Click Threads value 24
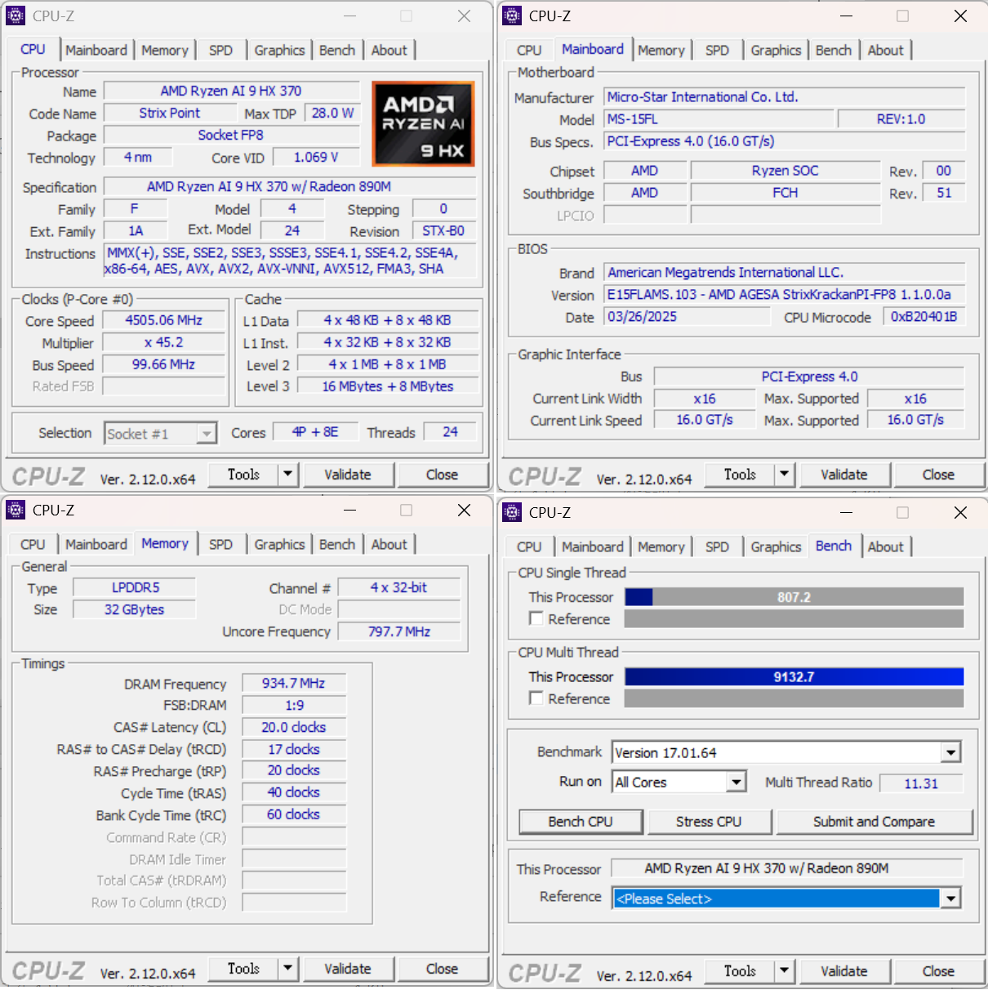This screenshot has height=990, width=988. pos(450,432)
